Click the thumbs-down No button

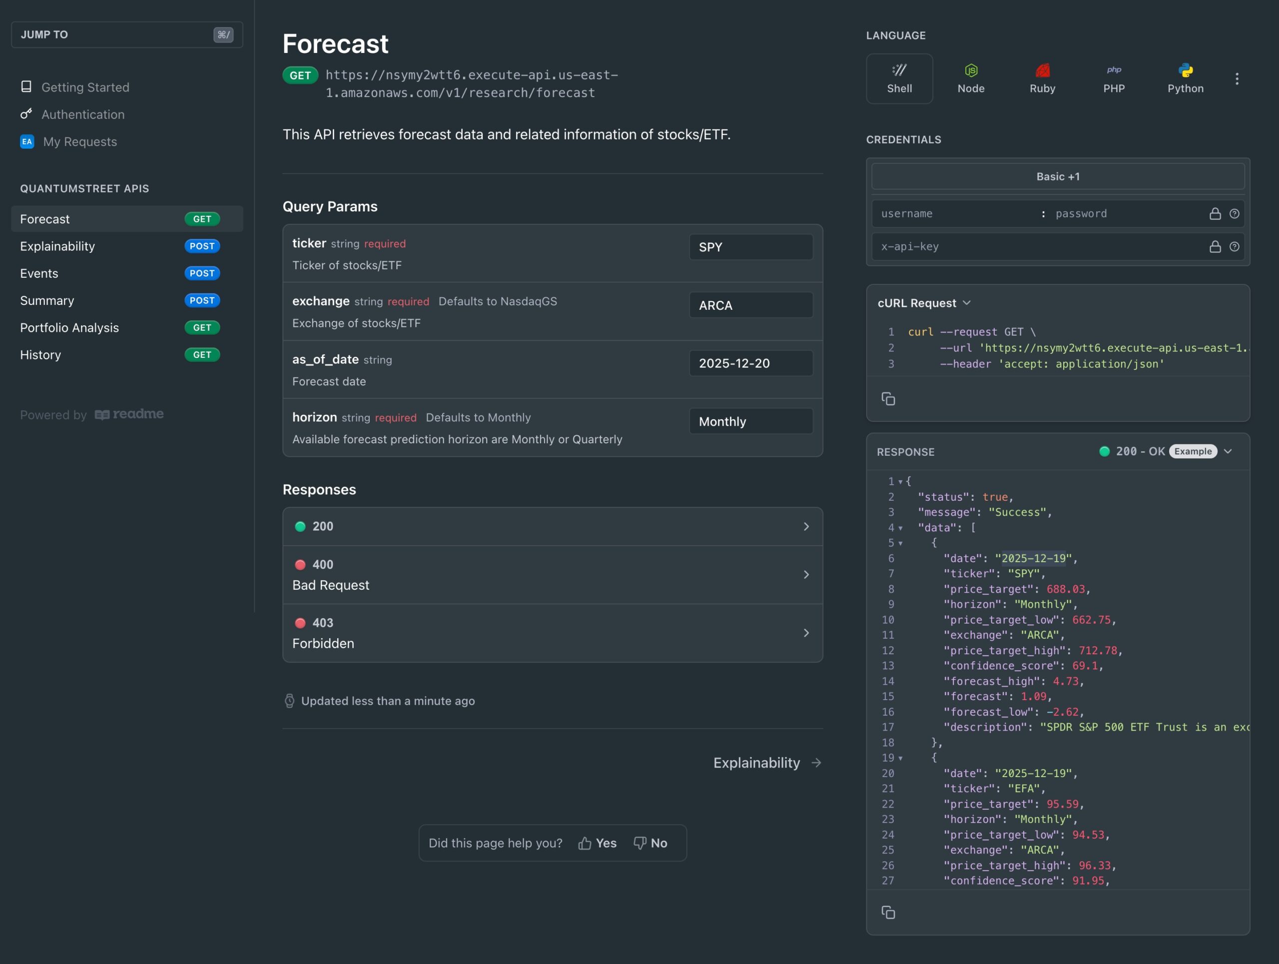click(x=650, y=843)
